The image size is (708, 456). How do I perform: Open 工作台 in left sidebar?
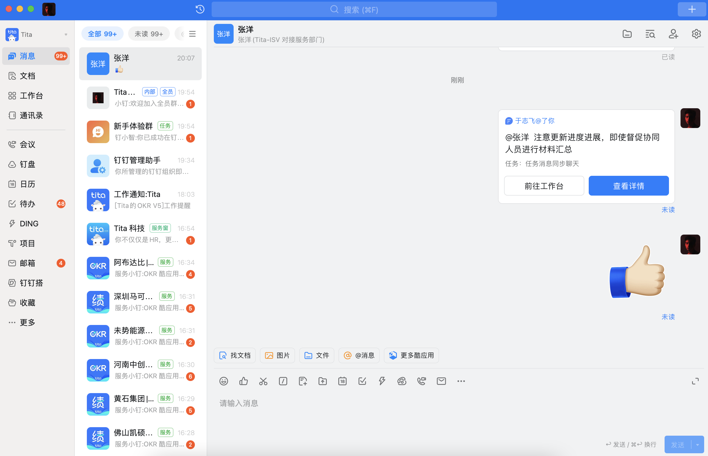pos(36,96)
